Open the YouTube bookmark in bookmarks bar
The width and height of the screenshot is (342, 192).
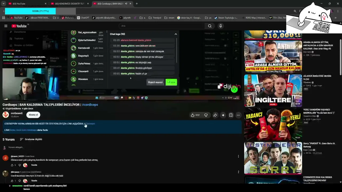tap(17, 18)
